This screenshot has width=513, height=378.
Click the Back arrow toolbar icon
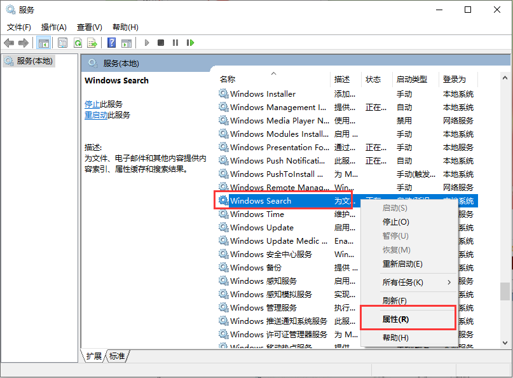tap(9, 43)
